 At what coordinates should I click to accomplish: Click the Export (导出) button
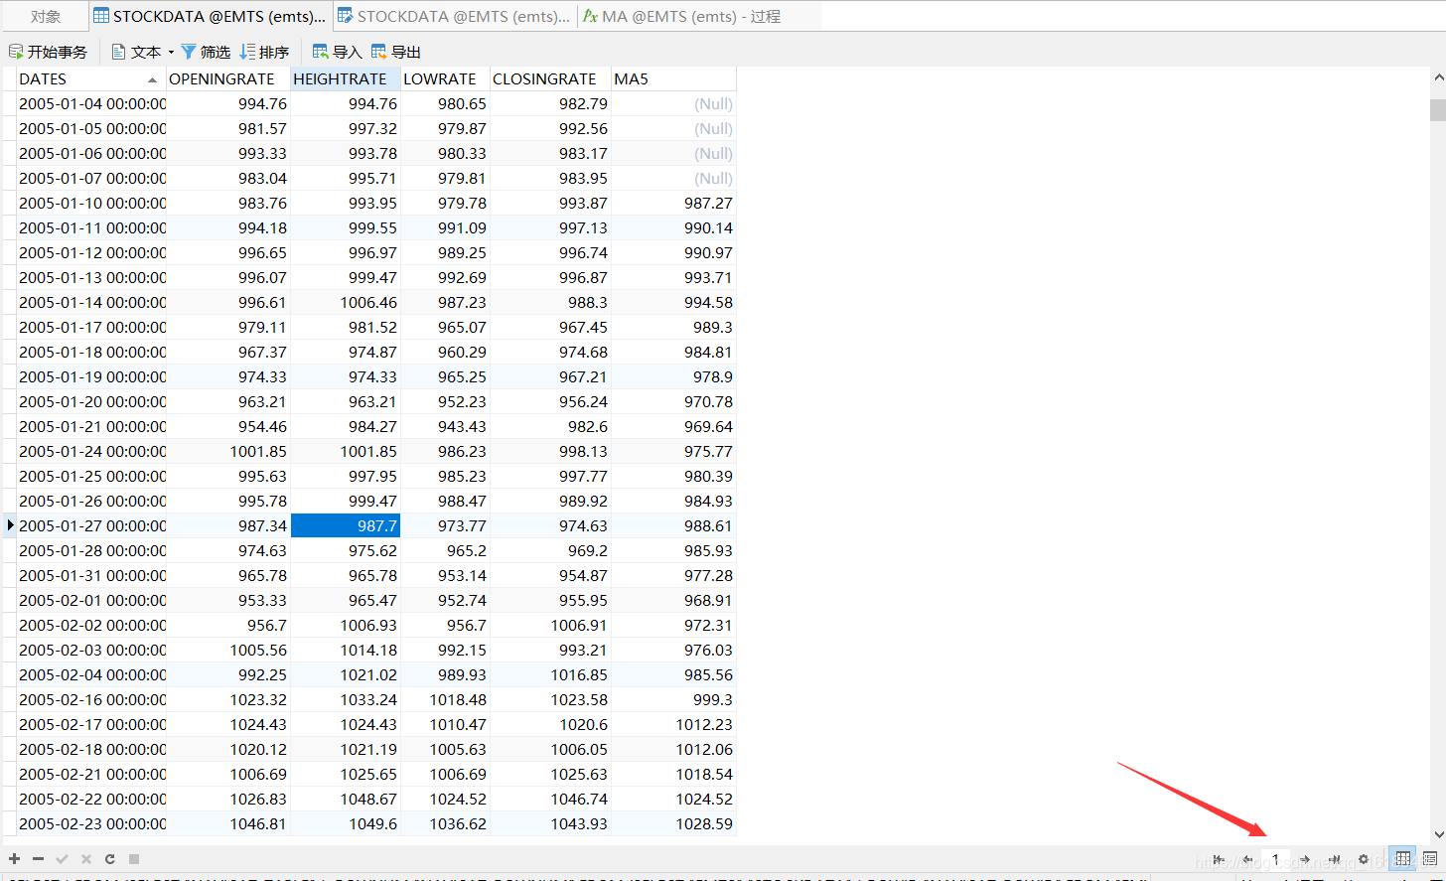396,52
